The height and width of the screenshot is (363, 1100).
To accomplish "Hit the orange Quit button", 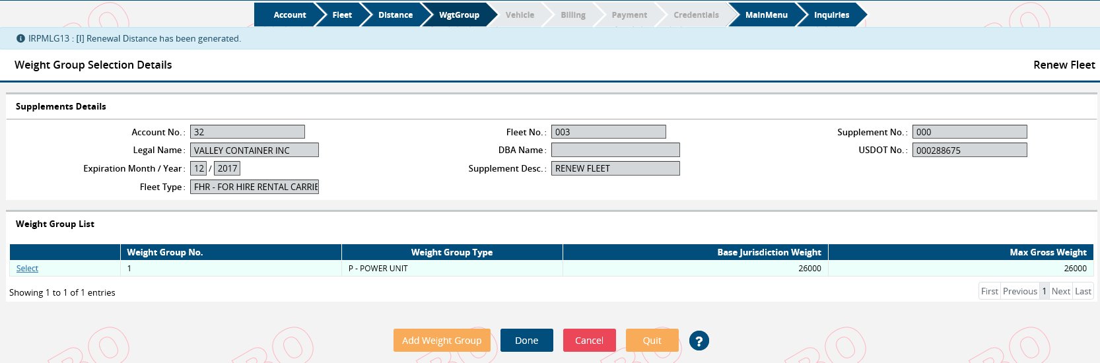I will [x=652, y=341].
